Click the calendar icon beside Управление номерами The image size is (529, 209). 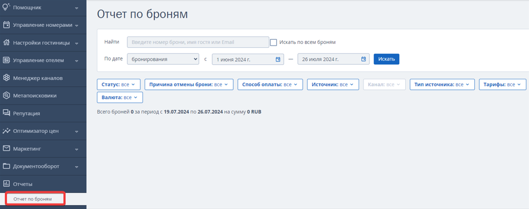(6, 25)
